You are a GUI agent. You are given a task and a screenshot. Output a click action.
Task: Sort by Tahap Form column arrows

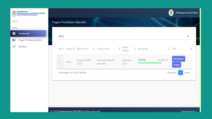[x=119, y=49]
